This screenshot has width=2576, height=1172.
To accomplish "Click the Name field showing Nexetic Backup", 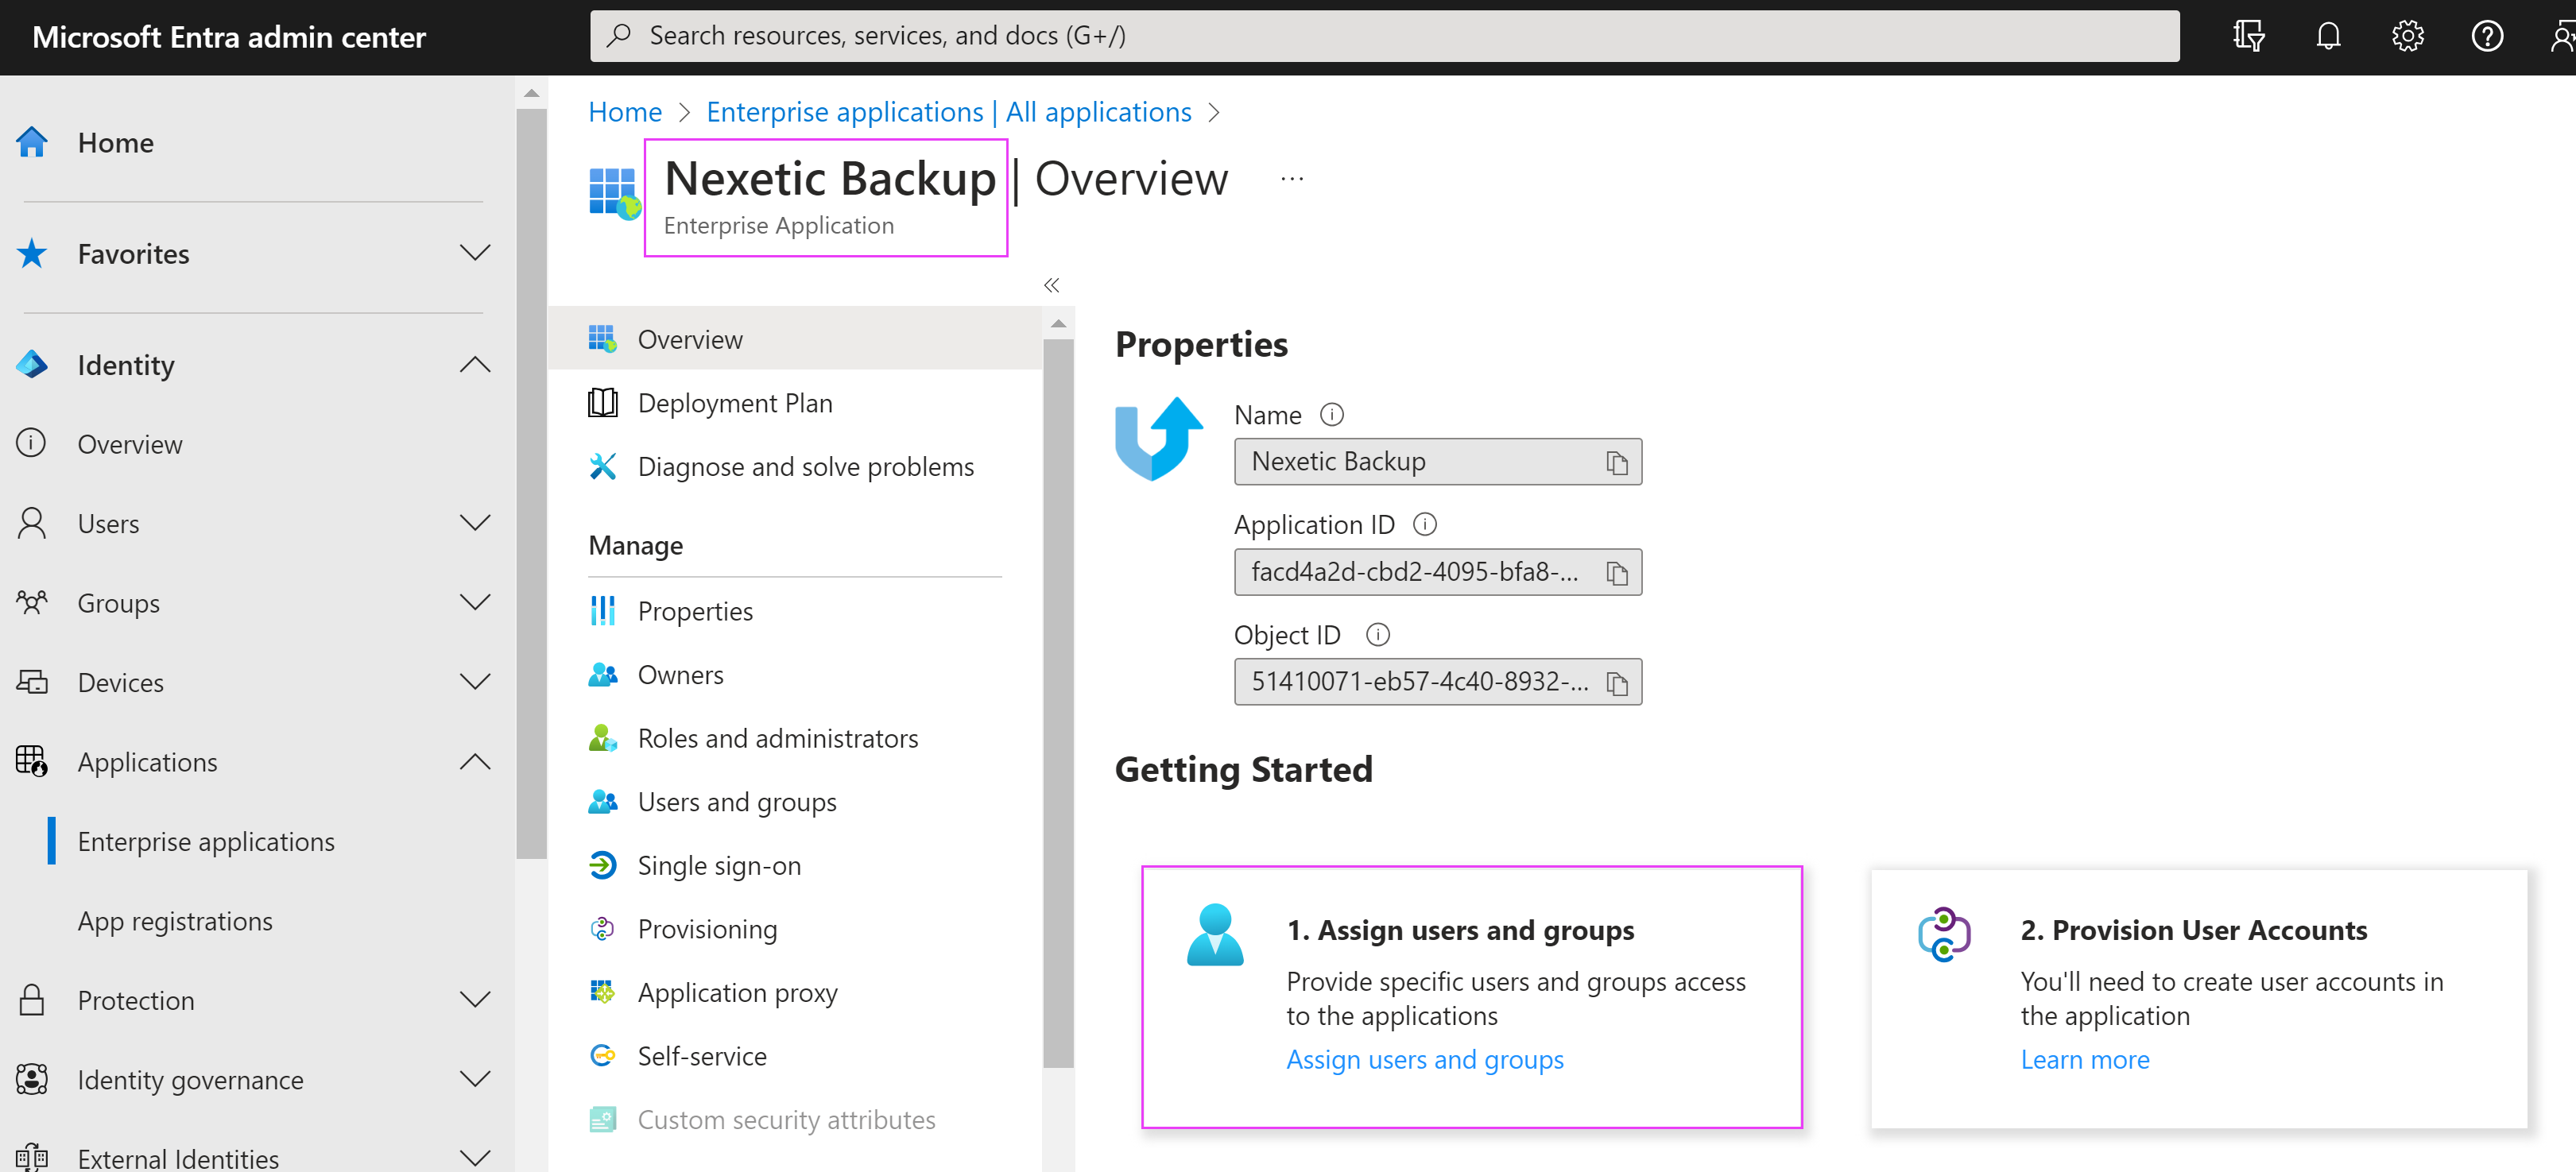I will [x=1436, y=462].
